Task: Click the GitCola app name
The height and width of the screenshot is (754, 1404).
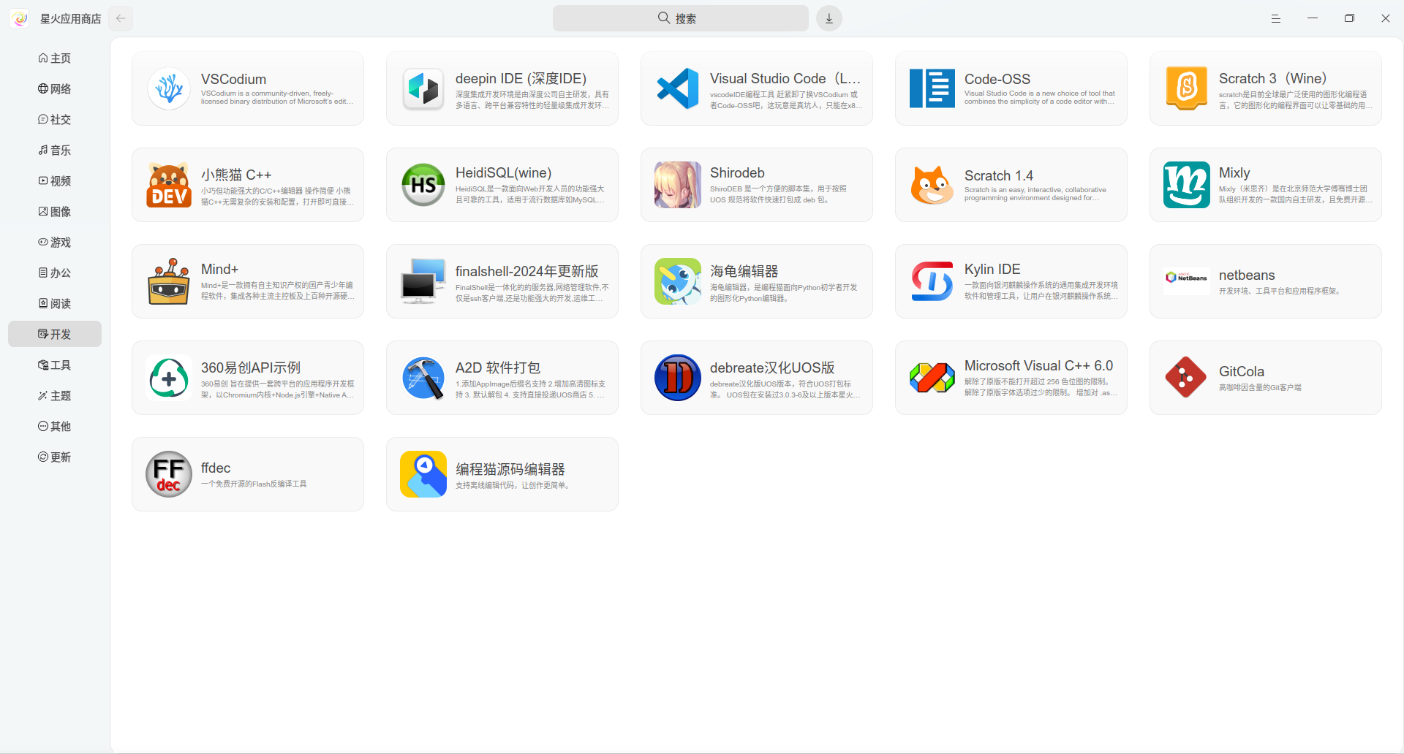Action: [1241, 371]
